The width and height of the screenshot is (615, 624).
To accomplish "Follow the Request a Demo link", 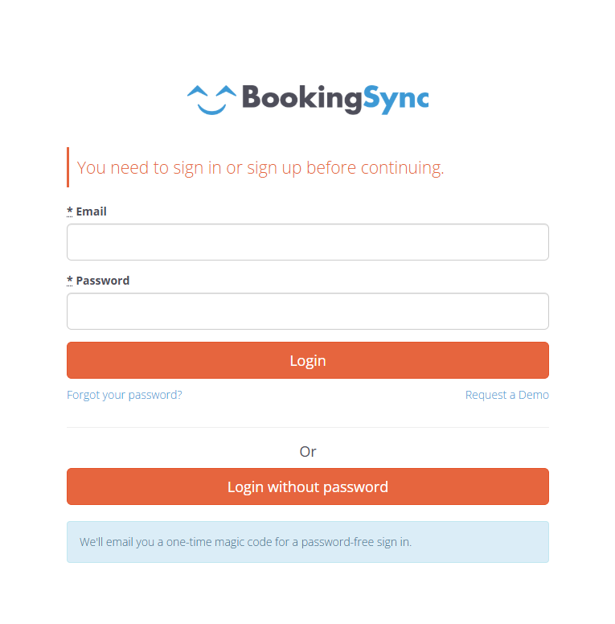I will coord(506,395).
